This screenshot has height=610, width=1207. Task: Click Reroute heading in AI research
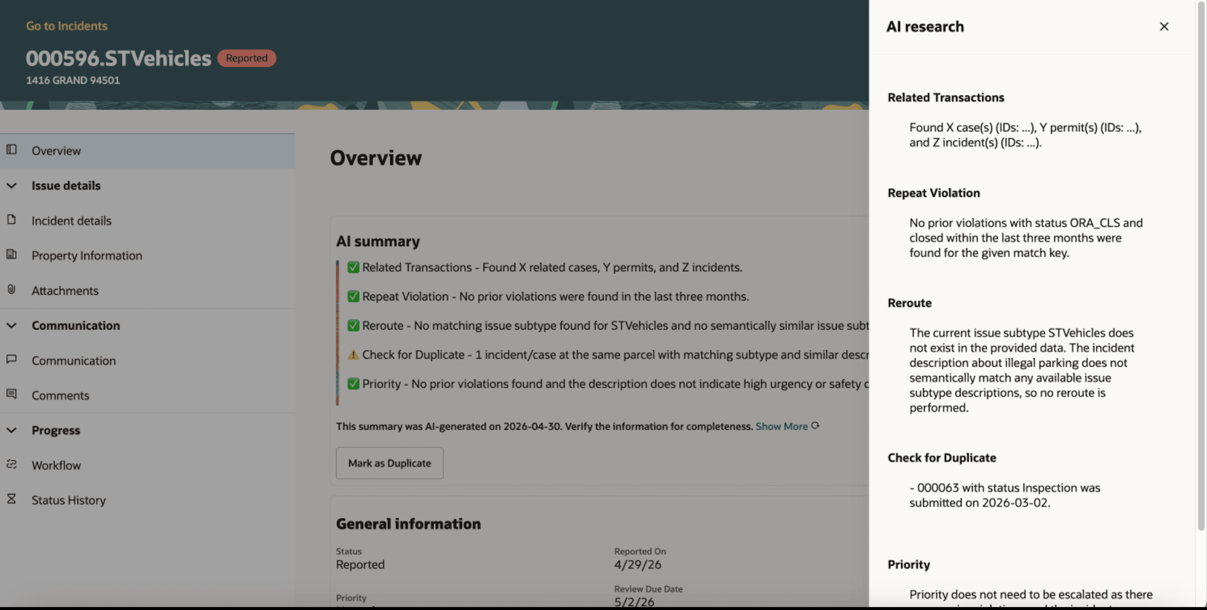click(910, 303)
